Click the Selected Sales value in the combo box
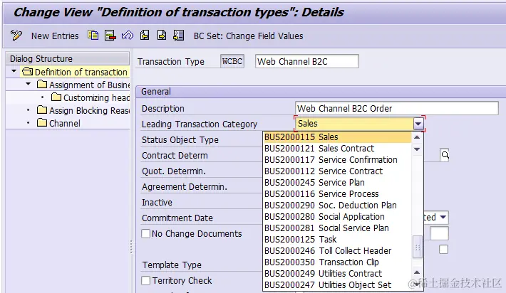Viewport: 506px width, 293px height. [354, 124]
